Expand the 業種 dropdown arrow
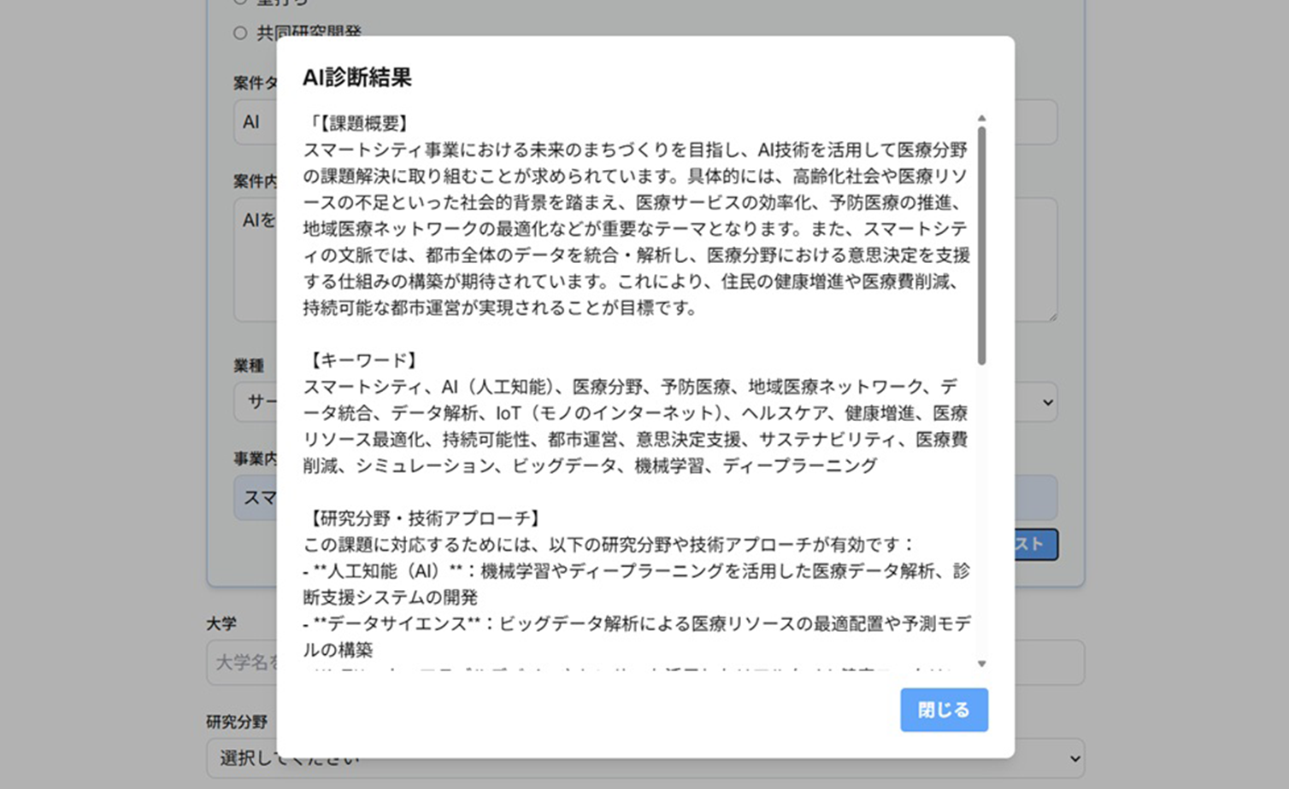Screen dimensions: 1289x789 pos(1048,402)
